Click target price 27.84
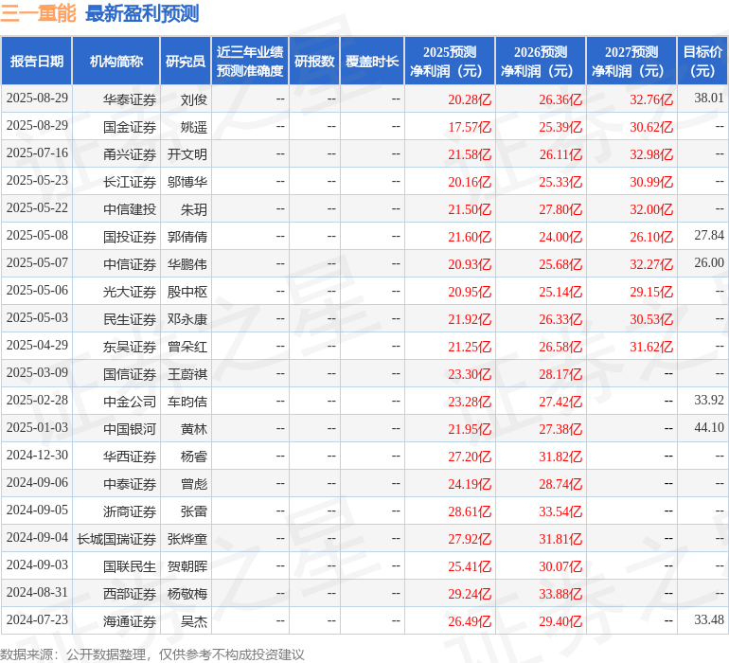Screen dimensions: 729x663 coord(709,236)
